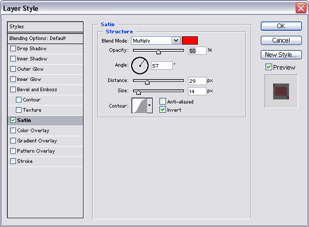Turn on Anti-aliased option
The height and width of the screenshot is (227, 309).
click(162, 101)
